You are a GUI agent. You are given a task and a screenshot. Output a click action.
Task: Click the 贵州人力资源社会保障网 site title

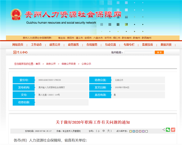(x=73, y=15)
